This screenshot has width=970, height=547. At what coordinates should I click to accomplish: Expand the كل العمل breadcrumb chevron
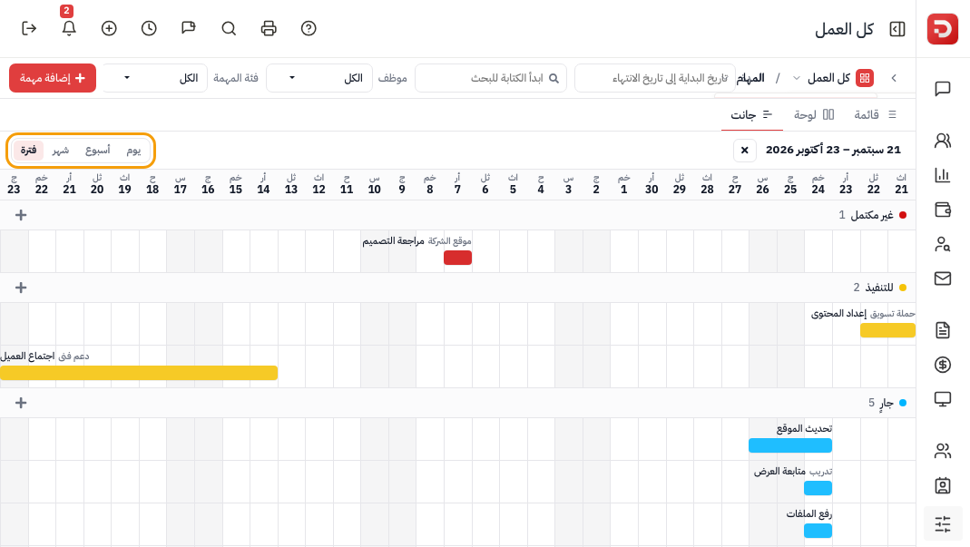pos(796,78)
